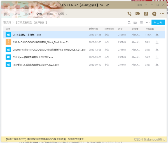168x143 pixels.
Task: Download Counter-Strike1.5 OKGOGOGO Final Ultra exe
Action: point(157,50)
